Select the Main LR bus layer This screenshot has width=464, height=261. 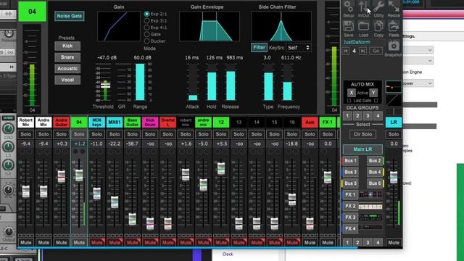362,149
